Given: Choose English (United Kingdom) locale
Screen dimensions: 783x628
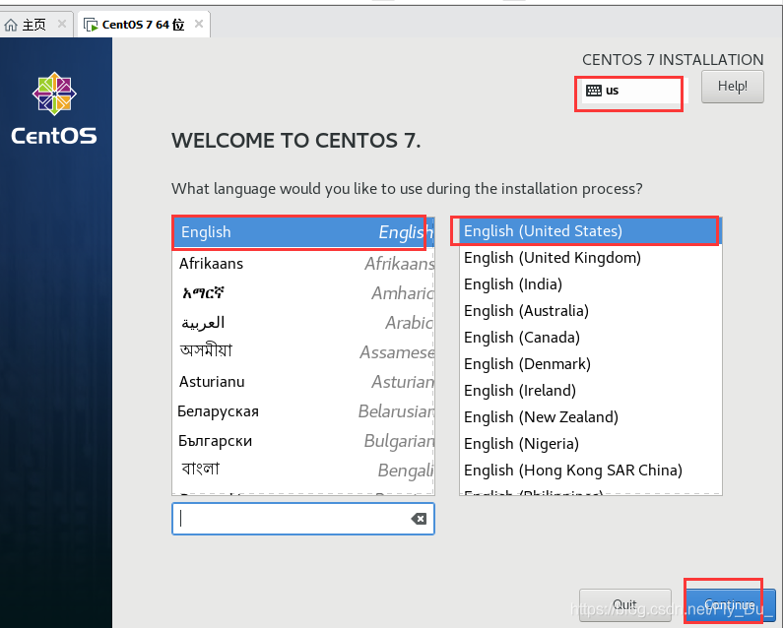Looking at the screenshot, I should click(590, 258).
